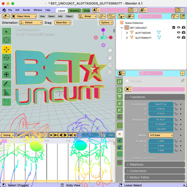187x187 pixels.
Task: Select the Move tool
Action: coord(6,49)
